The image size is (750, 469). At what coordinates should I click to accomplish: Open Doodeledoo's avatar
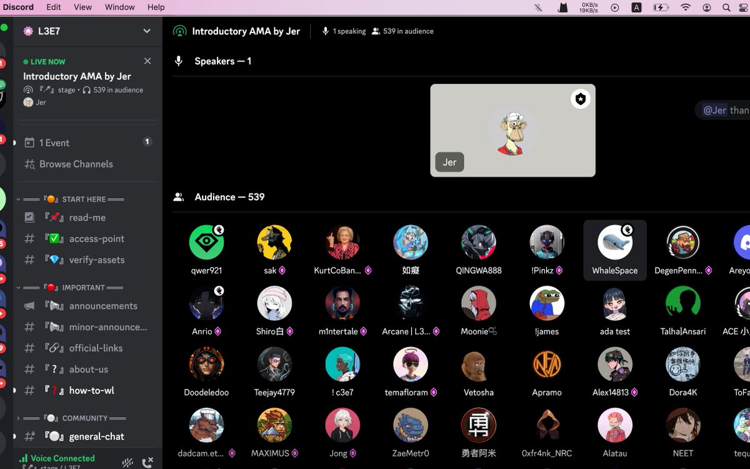pos(206,364)
